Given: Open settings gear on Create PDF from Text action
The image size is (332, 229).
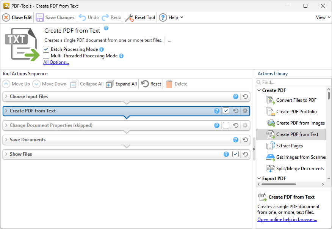Looking at the screenshot, I should (245, 111).
